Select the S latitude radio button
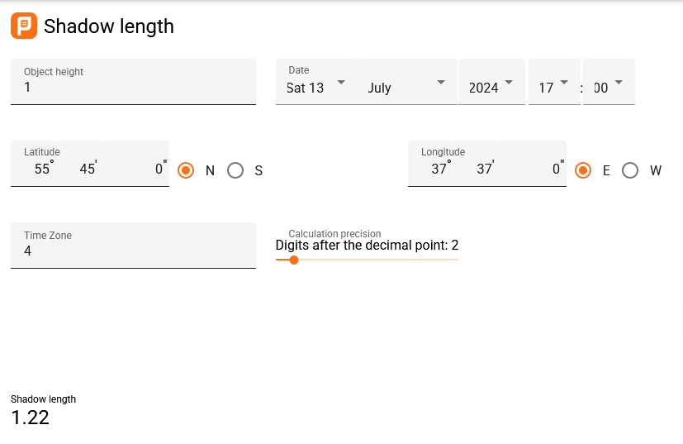Viewport: 683px width, 444px height. 235,170
